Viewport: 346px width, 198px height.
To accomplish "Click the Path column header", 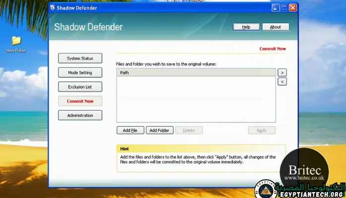I will click(195, 72).
